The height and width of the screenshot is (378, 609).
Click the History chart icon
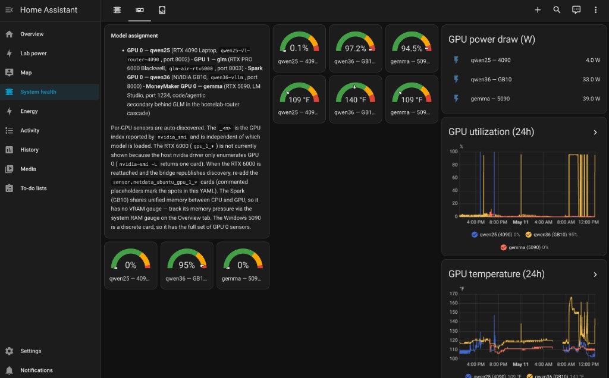click(x=10, y=150)
